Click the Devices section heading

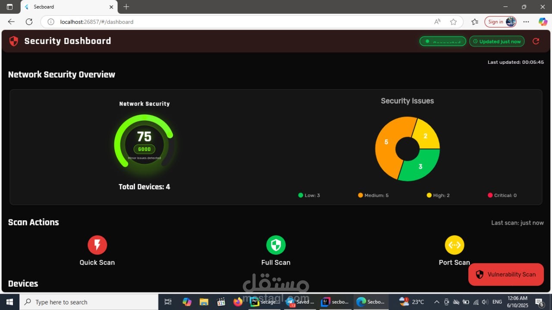click(x=23, y=284)
